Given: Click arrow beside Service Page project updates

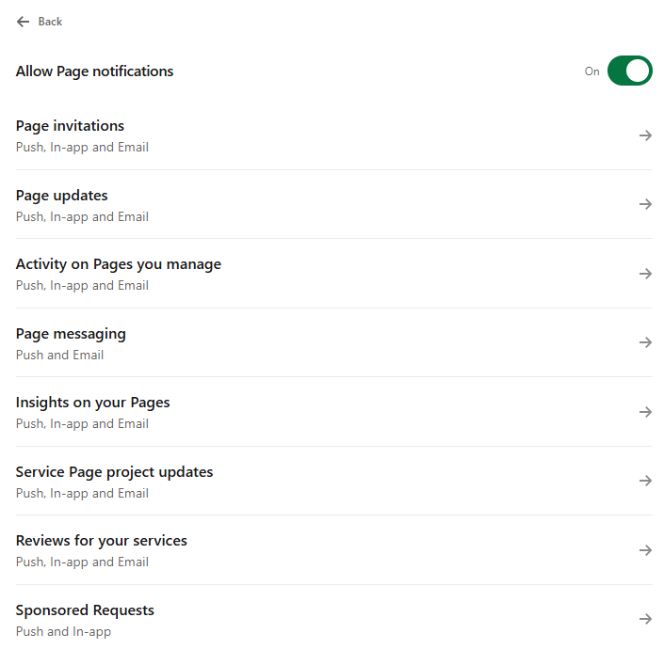Looking at the screenshot, I should 645,481.
